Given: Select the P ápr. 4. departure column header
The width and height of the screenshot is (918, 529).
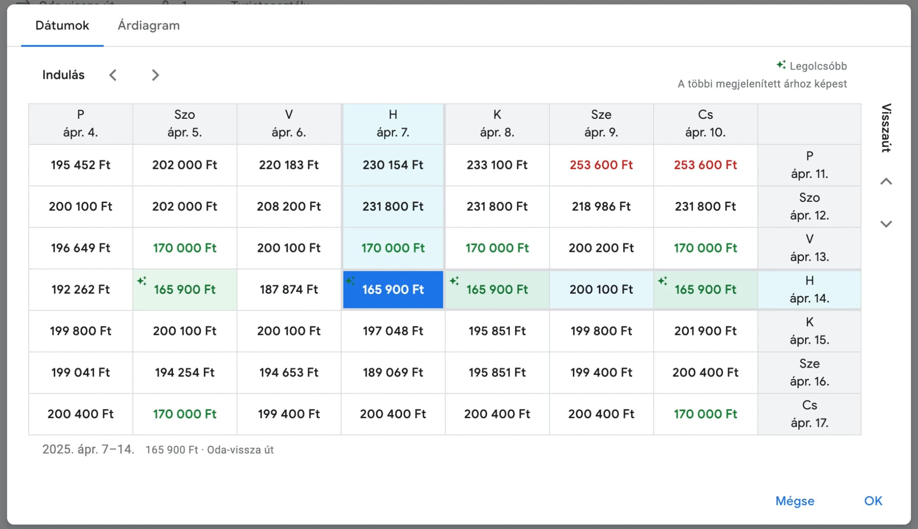Looking at the screenshot, I should 81,124.
